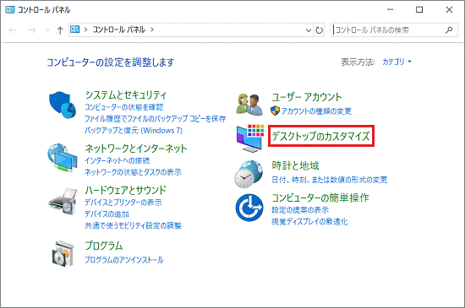Open 時計と地域 category
The height and width of the screenshot is (308, 465).
[x=295, y=165]
